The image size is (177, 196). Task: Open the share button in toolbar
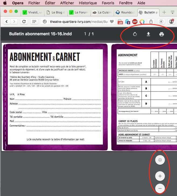coord(151,22)
